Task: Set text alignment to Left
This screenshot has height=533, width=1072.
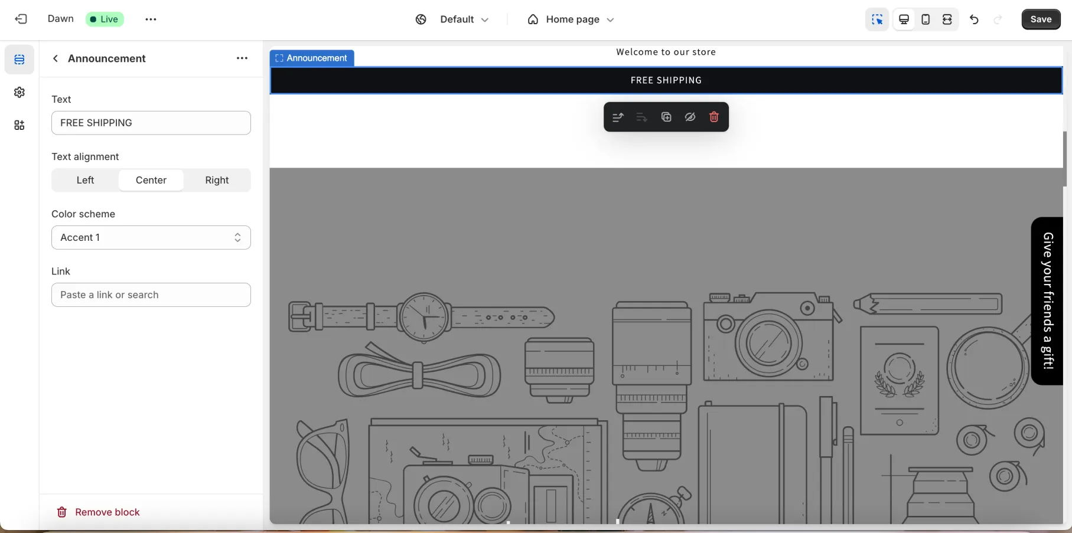Action: click(85, 180)
